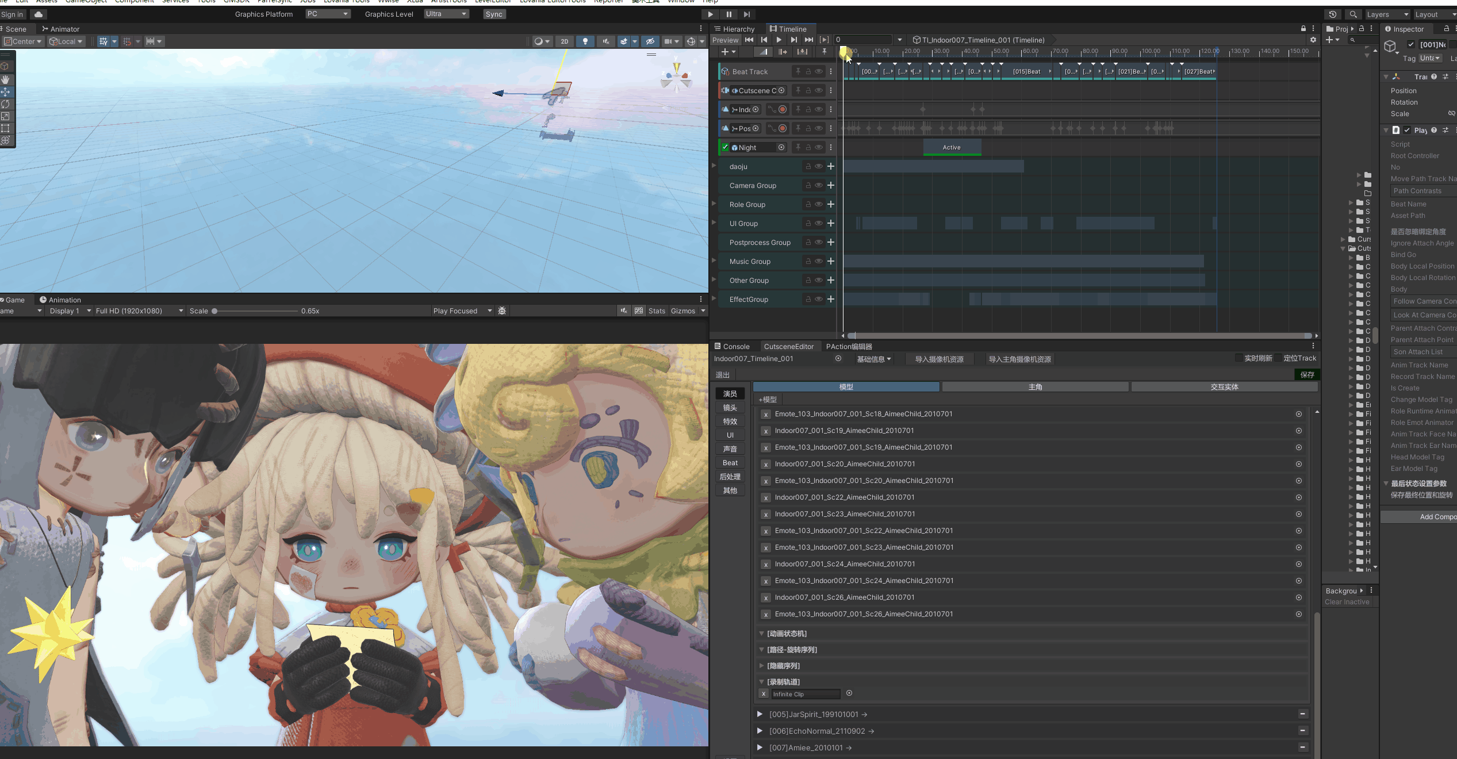Open Timeline settings gear
This screenshot has height=759, width=1457.
tap(1313, 40)
